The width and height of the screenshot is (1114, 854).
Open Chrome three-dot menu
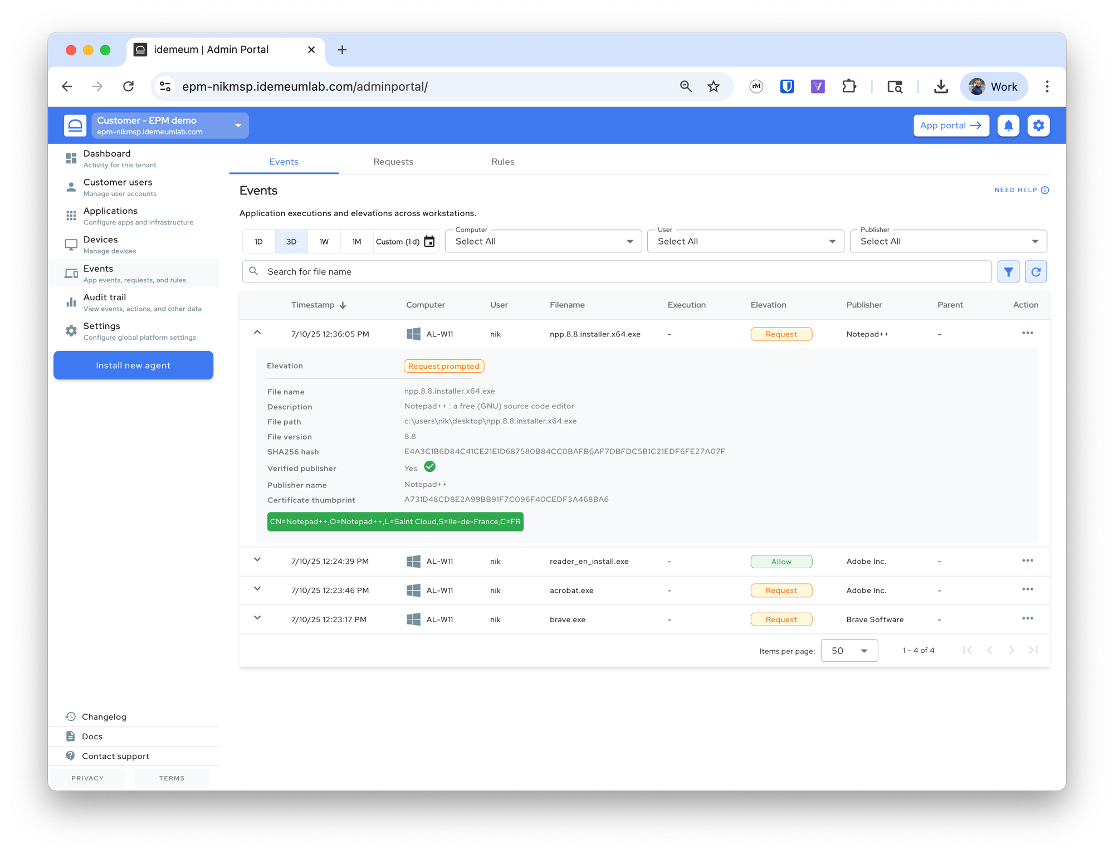1047,86
